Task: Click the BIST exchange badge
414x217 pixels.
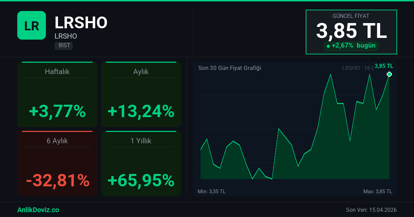Action: pyautogui.click(x=63, y=45)
